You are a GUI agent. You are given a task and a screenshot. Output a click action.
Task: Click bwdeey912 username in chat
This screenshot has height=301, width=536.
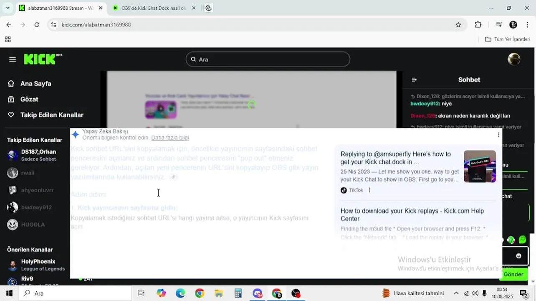click(x=425, y=104)
